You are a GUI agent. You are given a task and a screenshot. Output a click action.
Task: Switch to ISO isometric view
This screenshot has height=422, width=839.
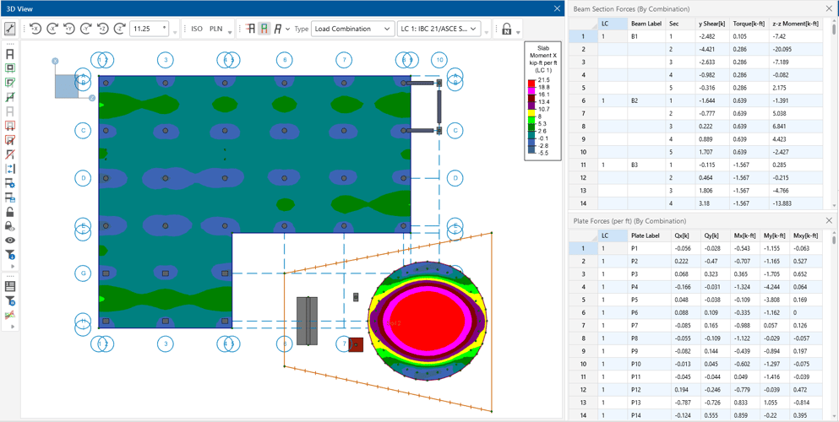tap(197, 29)
